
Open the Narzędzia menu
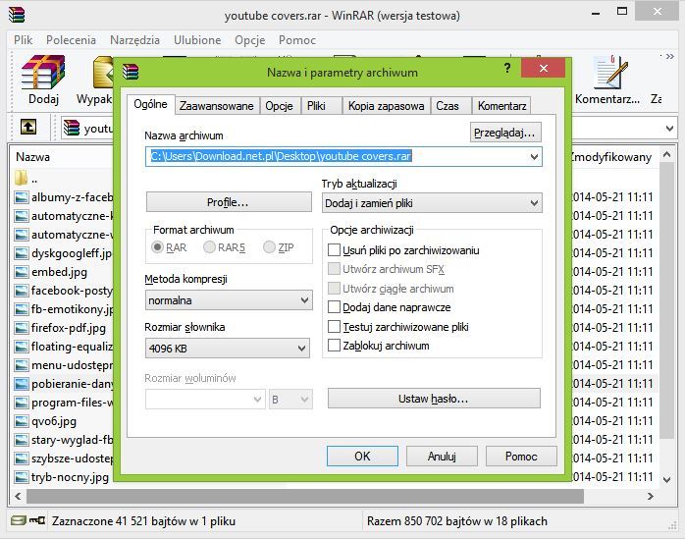[135, 40]
